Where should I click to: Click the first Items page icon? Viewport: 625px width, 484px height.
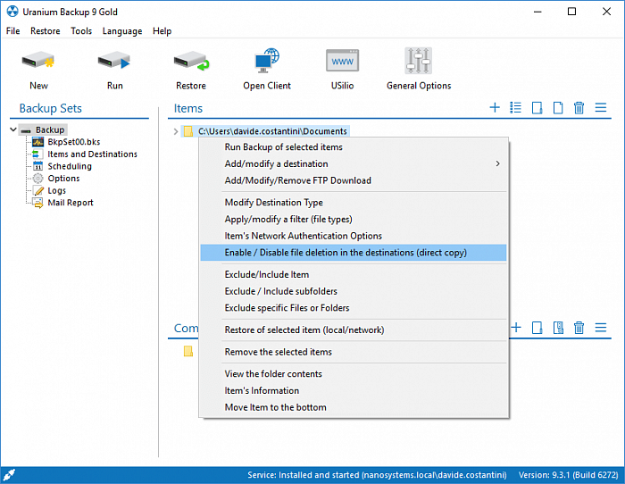pos(537,108)
